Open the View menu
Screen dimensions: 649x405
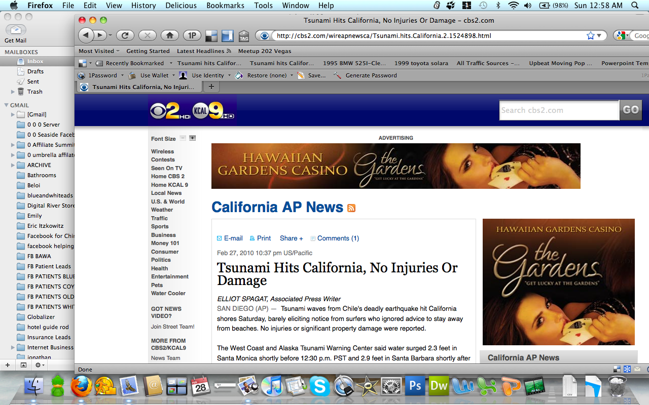click(x=114, y=6)
